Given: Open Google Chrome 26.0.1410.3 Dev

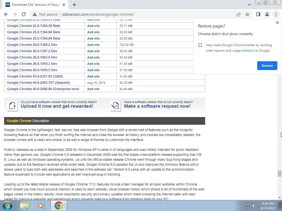Looking at the screenshot, I should tap(32, 64).
